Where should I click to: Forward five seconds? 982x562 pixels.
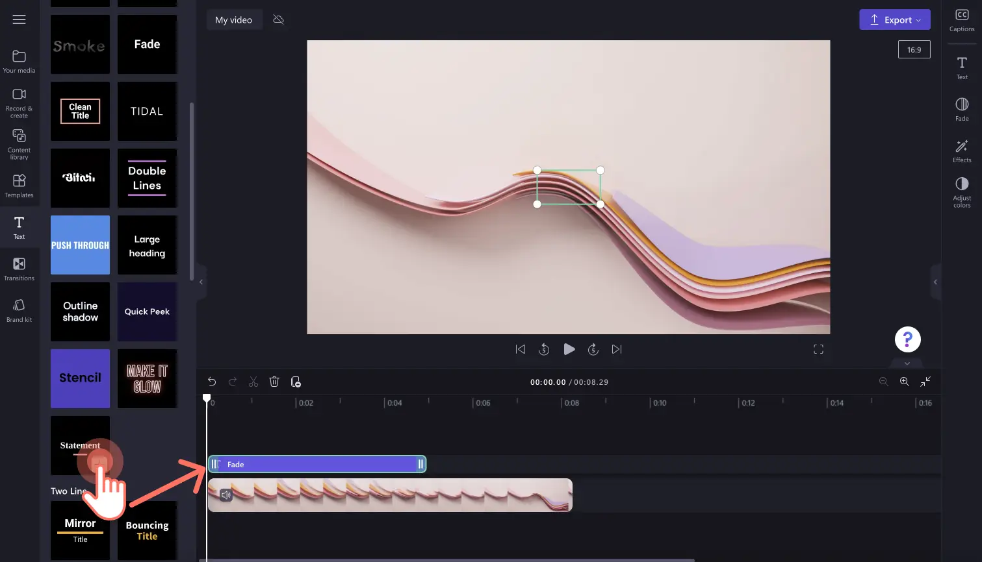click(593, 349)
